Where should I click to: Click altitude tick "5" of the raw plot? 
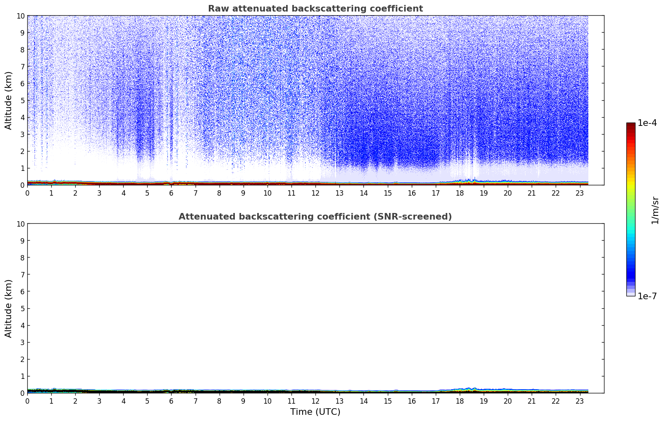point(22,100)
